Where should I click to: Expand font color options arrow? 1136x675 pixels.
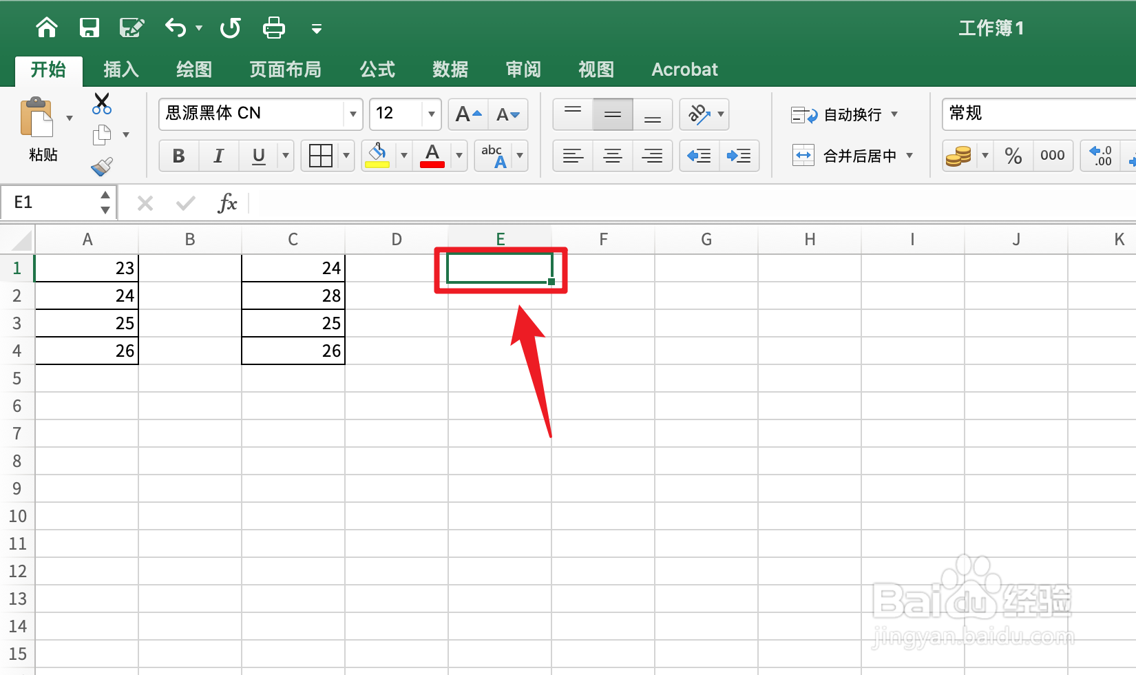pyautogui.click(x=459, y=156)
